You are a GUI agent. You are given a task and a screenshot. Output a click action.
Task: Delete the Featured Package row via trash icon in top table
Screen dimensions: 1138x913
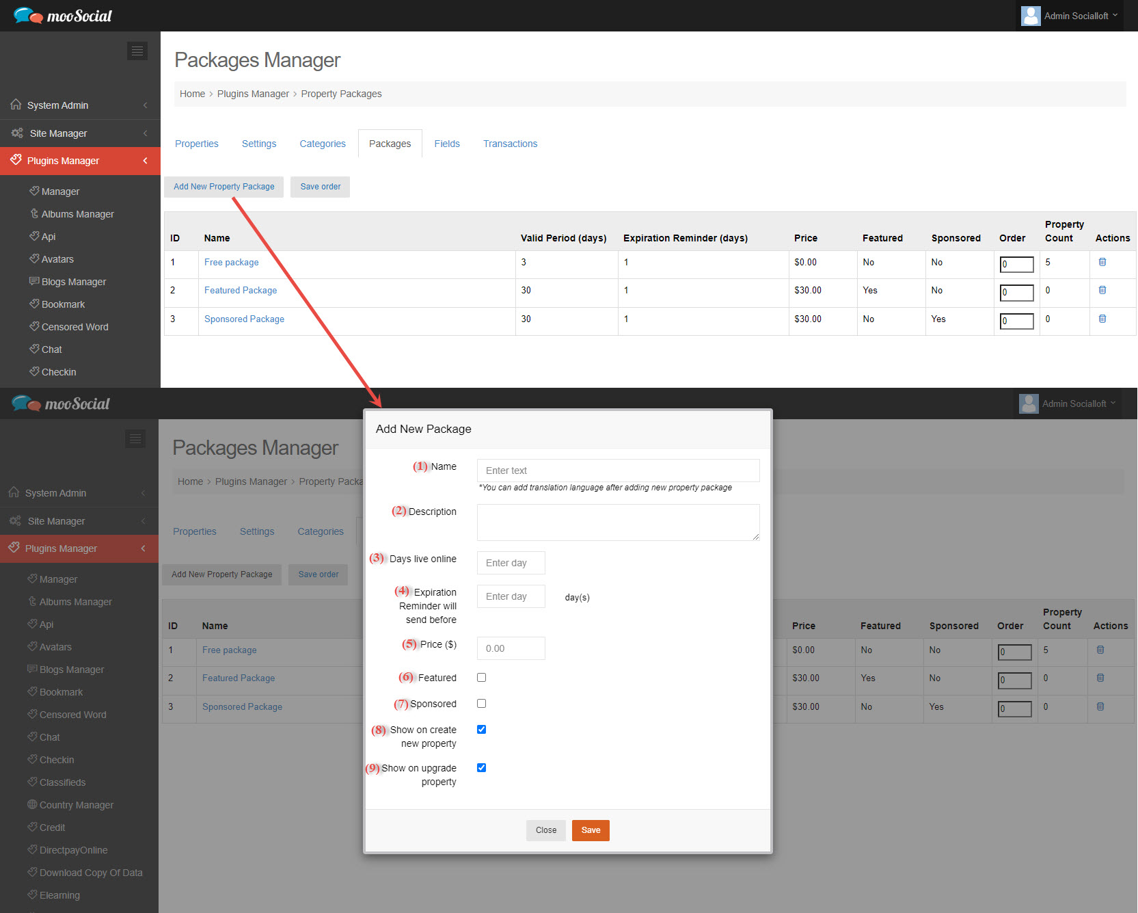[1102, 290]
